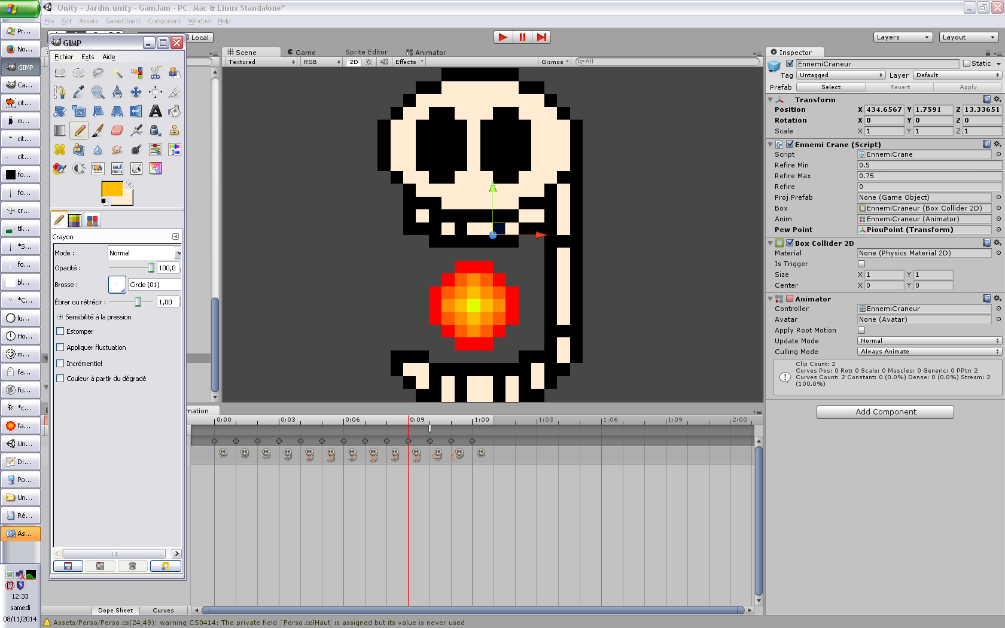This screenshot has height=628, width=1005.
Task: Click the Add Component button
Action: pyautogui.click(x=885, y=412)
